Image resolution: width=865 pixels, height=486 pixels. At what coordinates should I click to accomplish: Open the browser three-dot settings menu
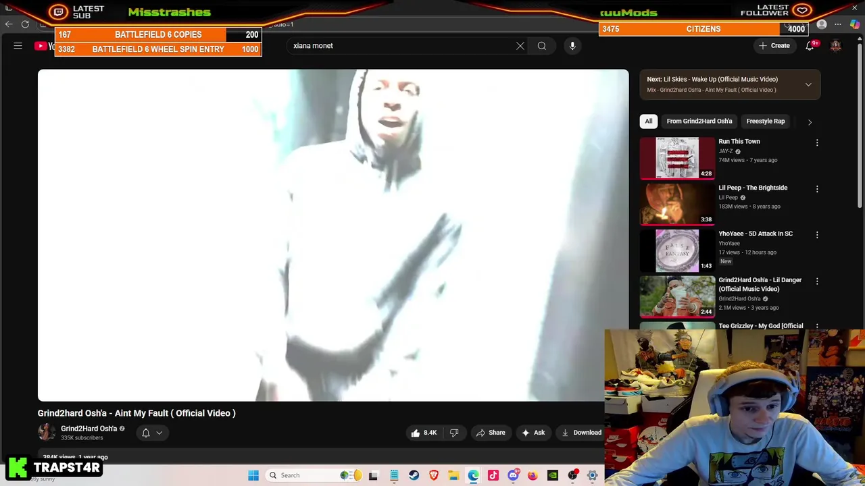[838, 25]
